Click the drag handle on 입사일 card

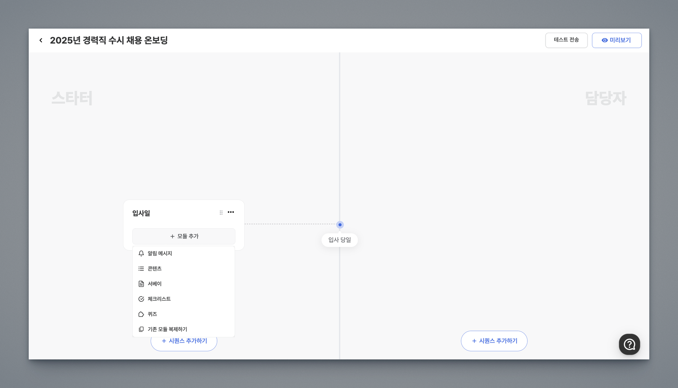pos(221,213)
